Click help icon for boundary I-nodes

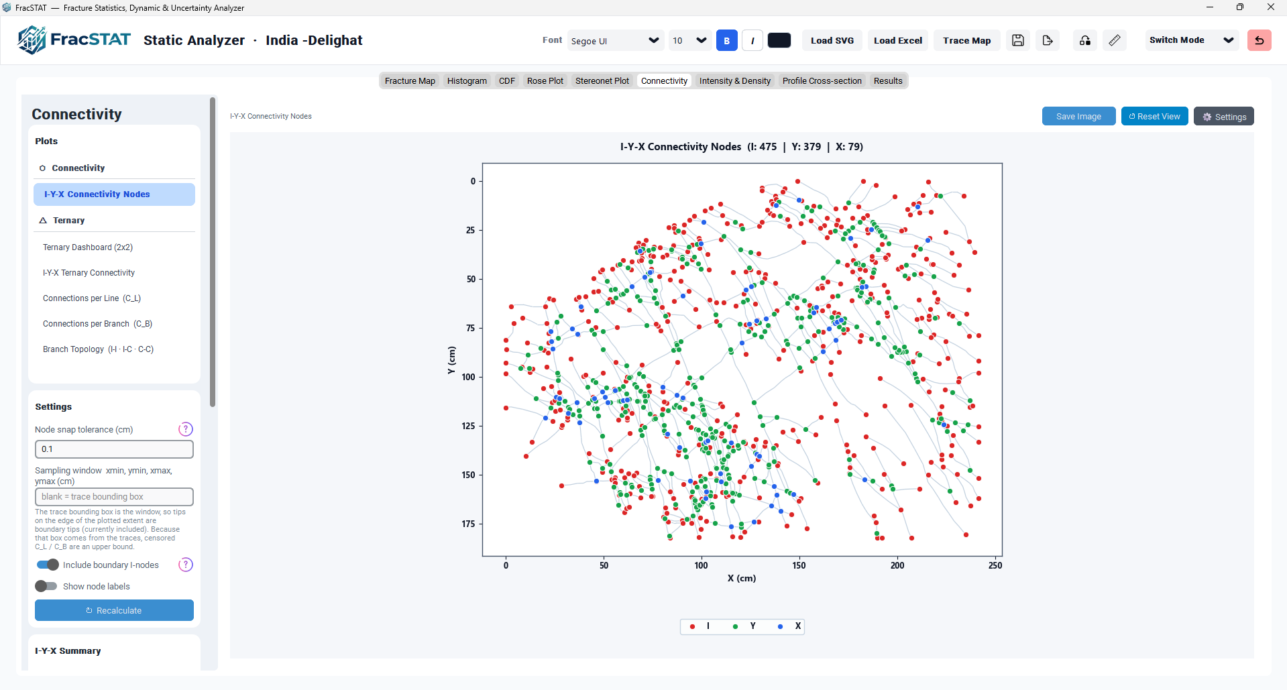[x=186, y=565]
